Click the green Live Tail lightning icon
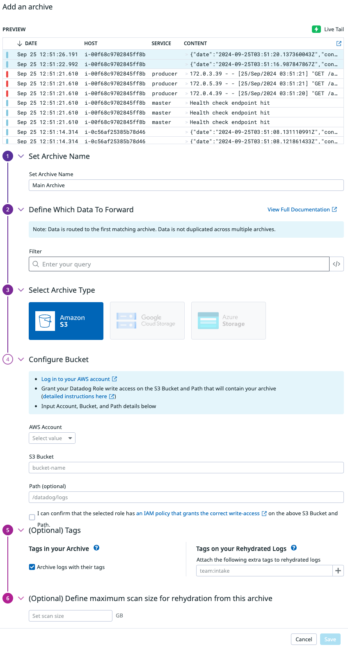 [x=316, y=29]
